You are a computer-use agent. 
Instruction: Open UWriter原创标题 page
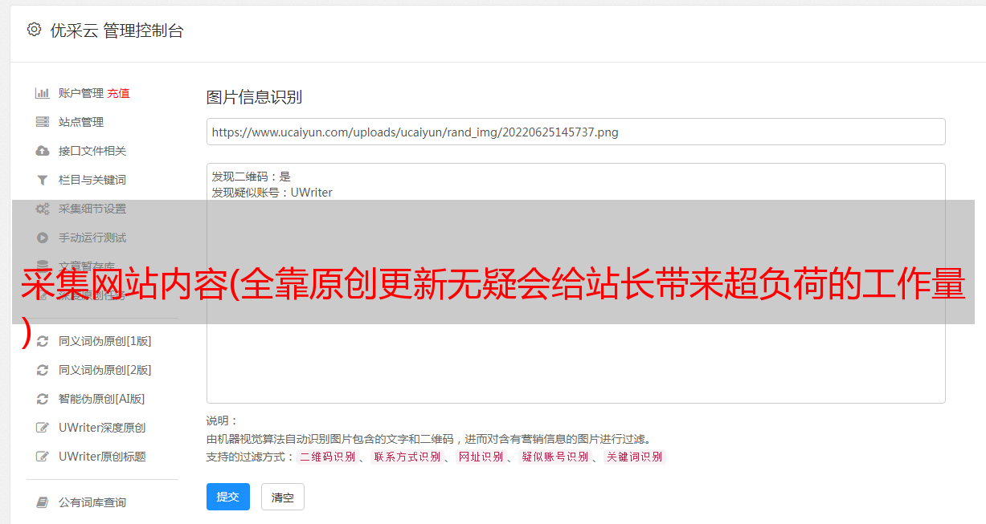pyautogui.click(x=102, y=457)
